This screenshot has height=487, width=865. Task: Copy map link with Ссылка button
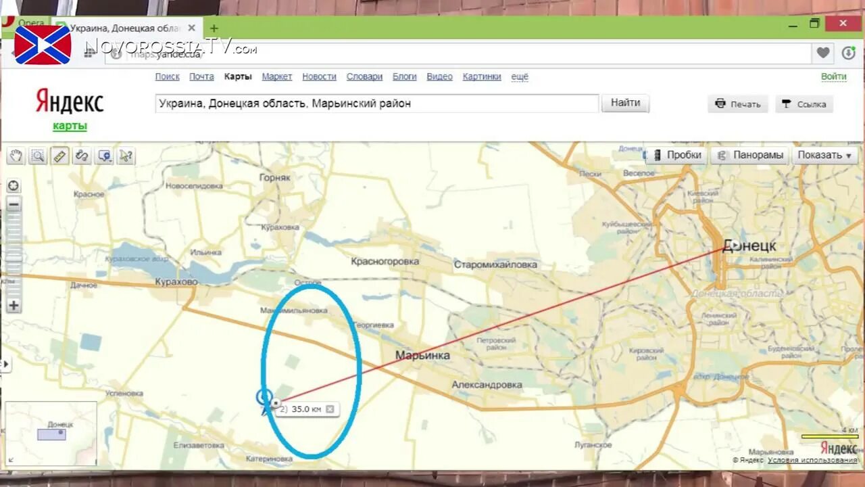click(804, 104)
